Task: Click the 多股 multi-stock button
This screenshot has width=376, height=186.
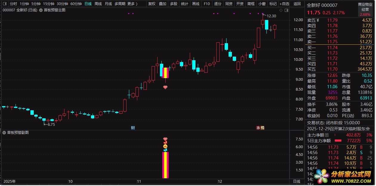Action: [x=174, y=4]
